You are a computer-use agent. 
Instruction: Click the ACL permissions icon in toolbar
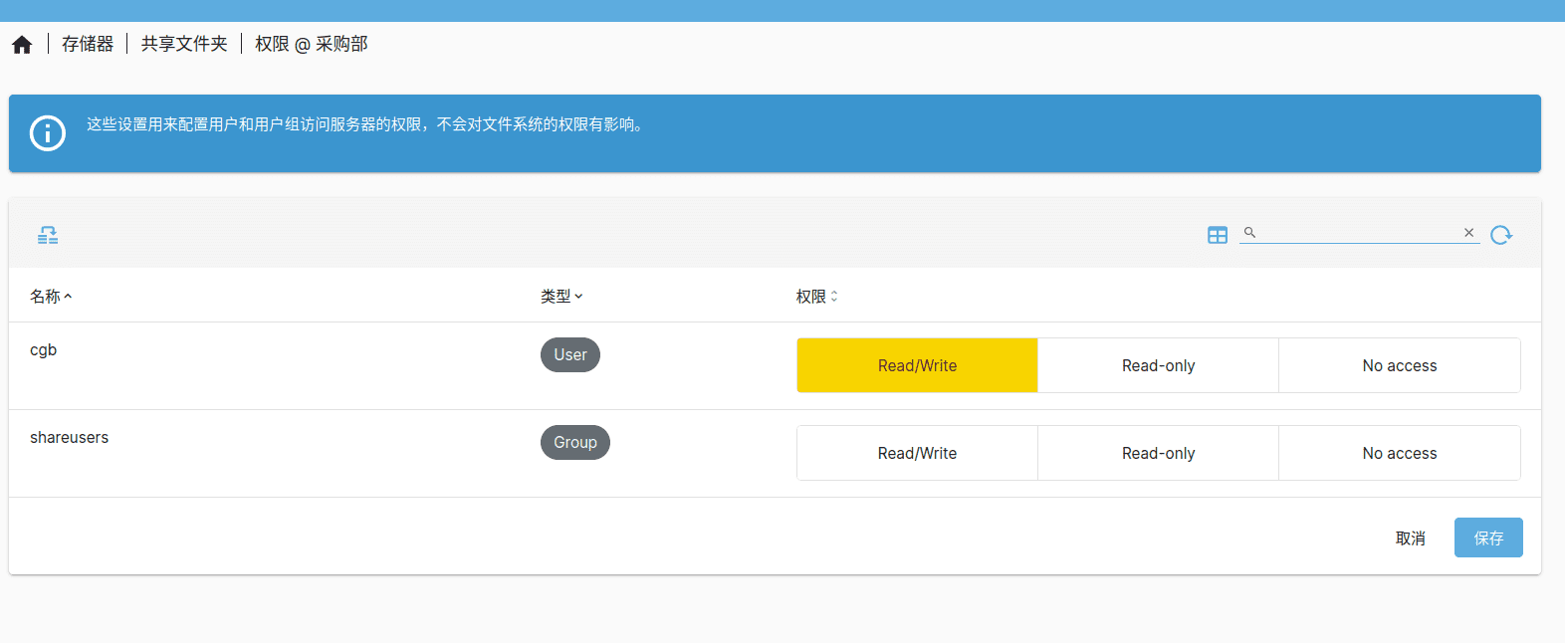48,235
